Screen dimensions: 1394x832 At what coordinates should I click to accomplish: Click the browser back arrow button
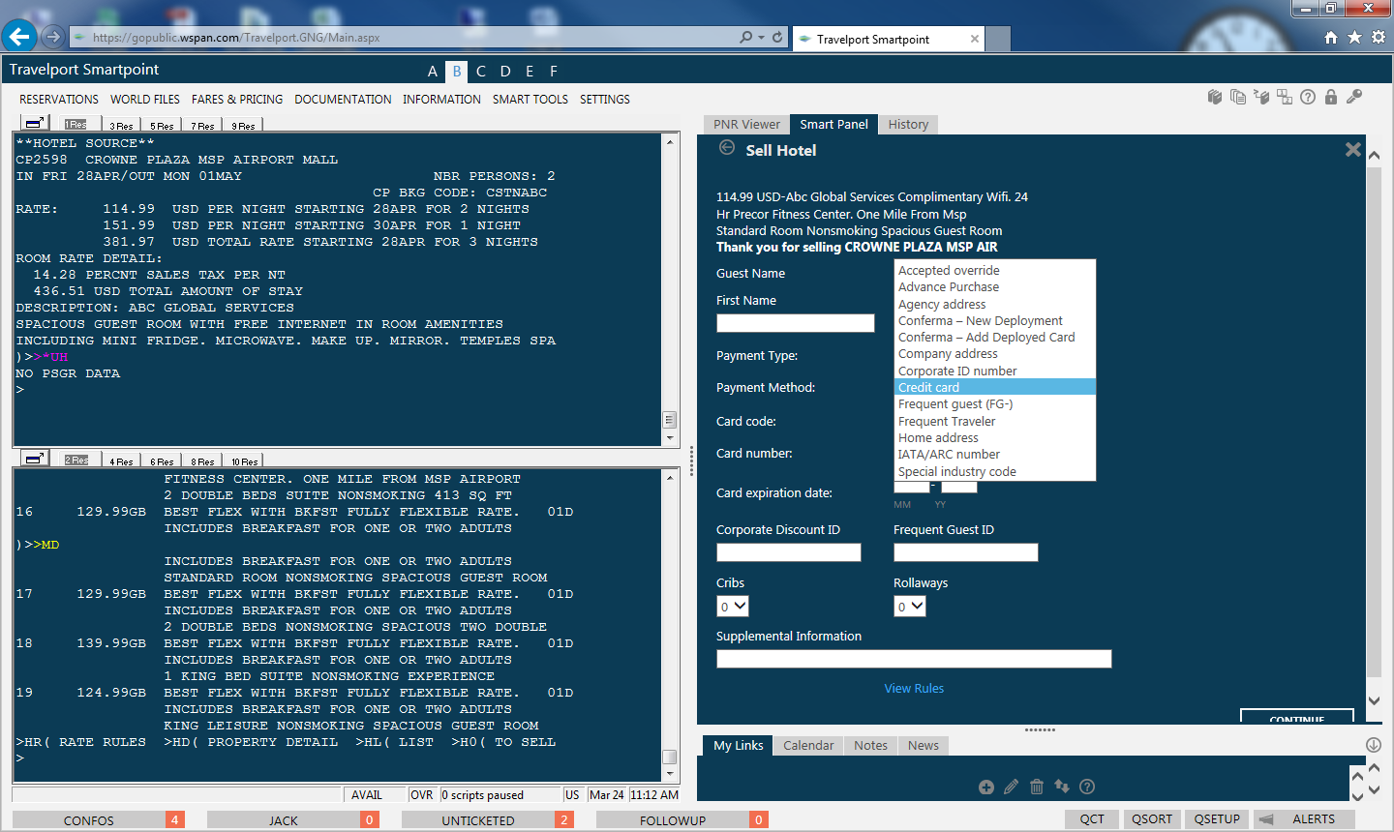[x=19, y=37]
